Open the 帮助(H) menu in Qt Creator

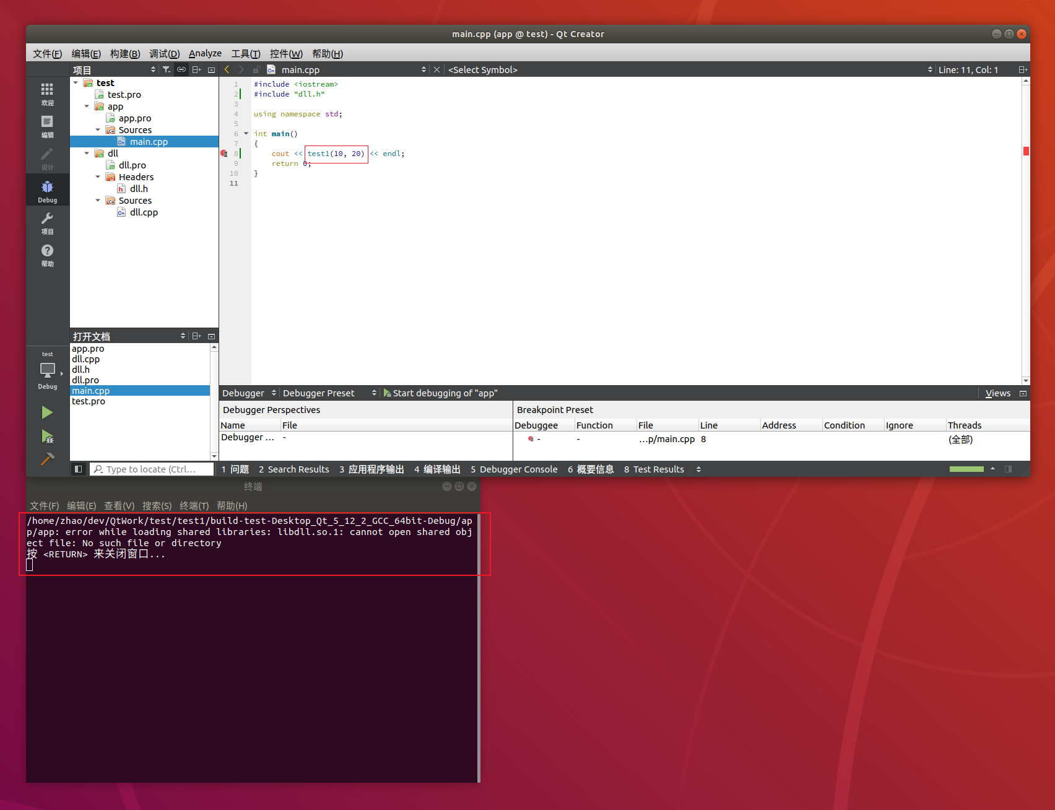[328, 54]
